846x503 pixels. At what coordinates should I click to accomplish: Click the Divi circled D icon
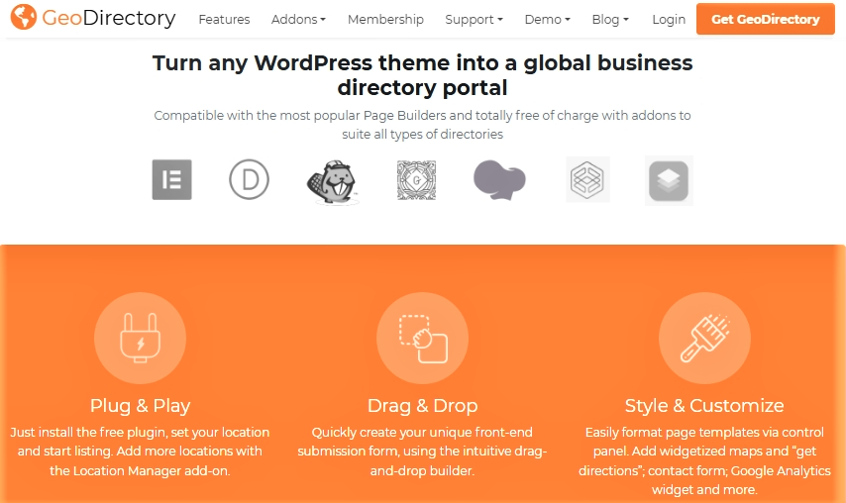click(x=249, y=179)
